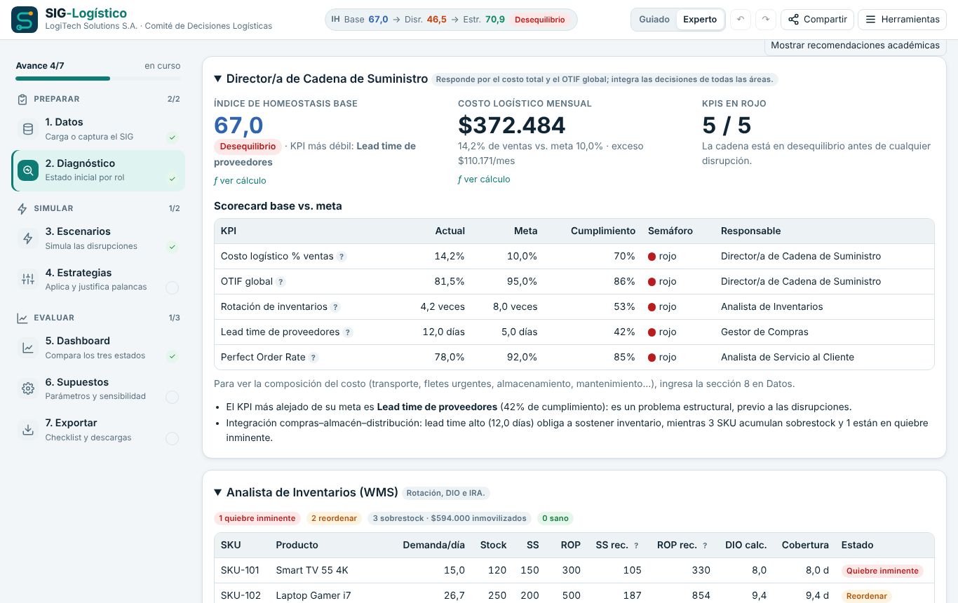Click help icon next to Perfect Order Rate

(313, 358)
